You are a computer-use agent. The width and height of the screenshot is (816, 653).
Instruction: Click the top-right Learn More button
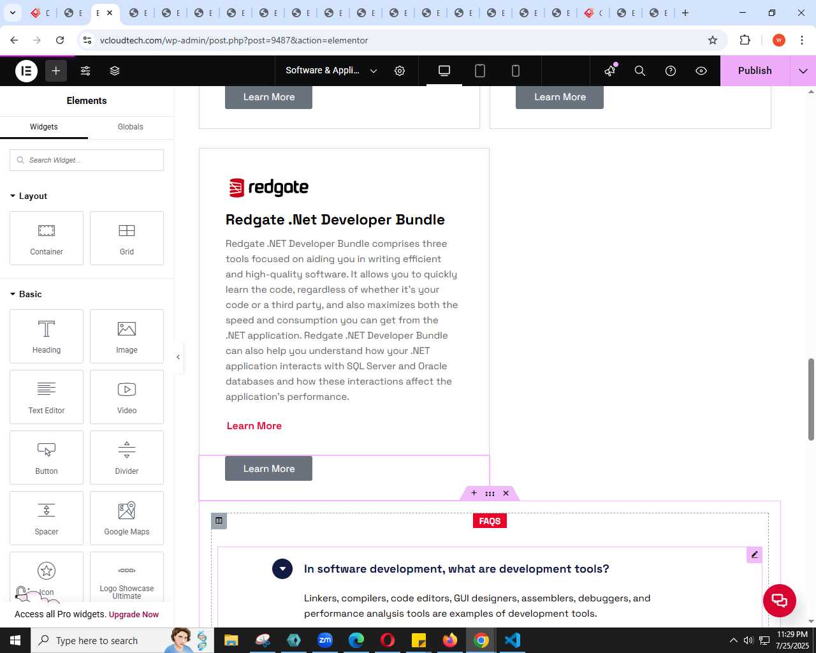pyautogui.click(x=560, y=97)
